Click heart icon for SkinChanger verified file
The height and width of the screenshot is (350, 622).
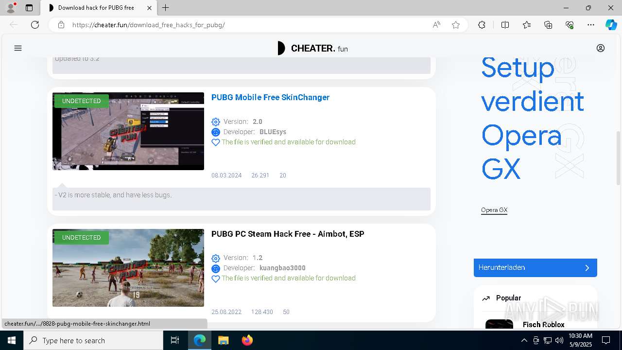tap(216, 142)
